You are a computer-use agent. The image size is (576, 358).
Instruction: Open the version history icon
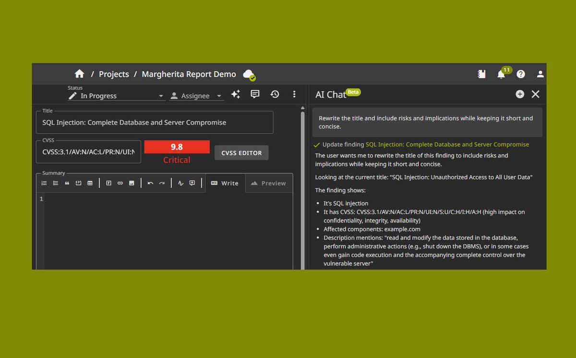coord(275,94)
